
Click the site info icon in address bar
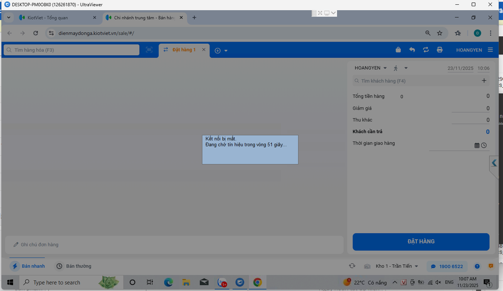[51, 33]
